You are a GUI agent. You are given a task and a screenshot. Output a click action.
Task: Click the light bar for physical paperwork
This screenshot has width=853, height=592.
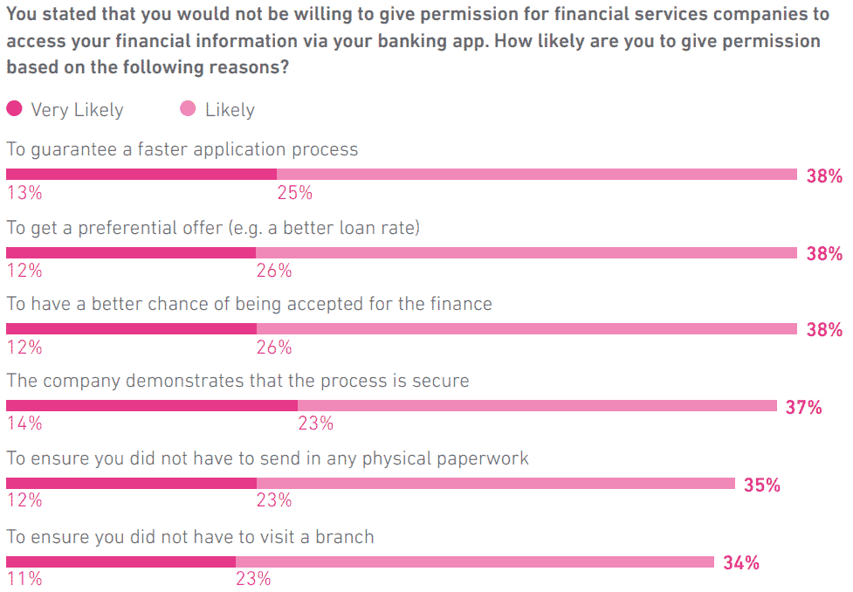tap(496, 483)
